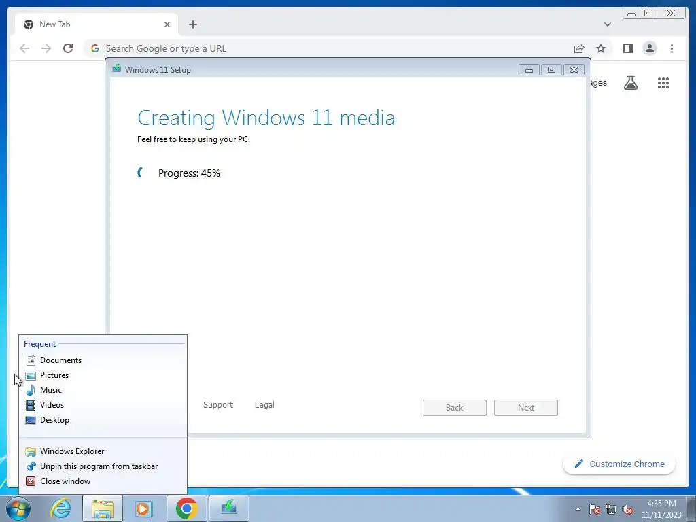Viewport: 696px width, 522px height.
Task: Open a new Chrome tab with plus
Action: pyautogui.click(x=192, y=24)
